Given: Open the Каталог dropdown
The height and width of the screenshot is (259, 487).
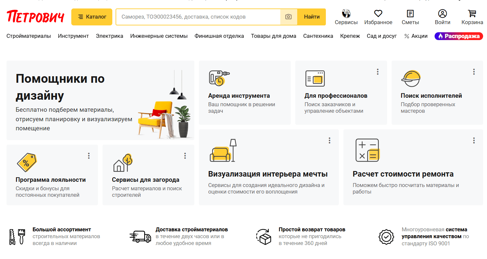Looking at the screenshot, I should (91, 17).
